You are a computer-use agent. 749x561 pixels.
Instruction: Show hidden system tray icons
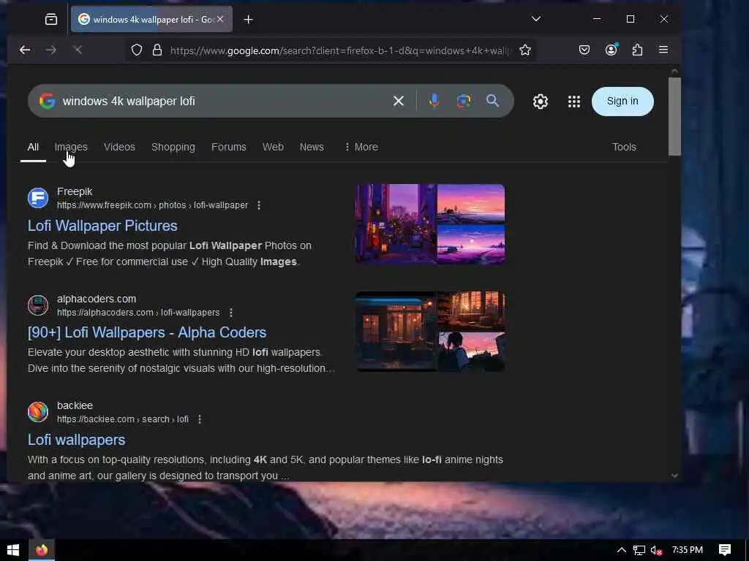tap(621, 550)
